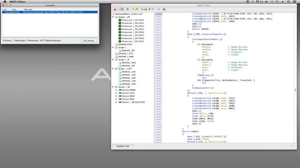300x168 pixels.
Task: Open Spotlight search in the menu bar
Action: tap(289, 2)
